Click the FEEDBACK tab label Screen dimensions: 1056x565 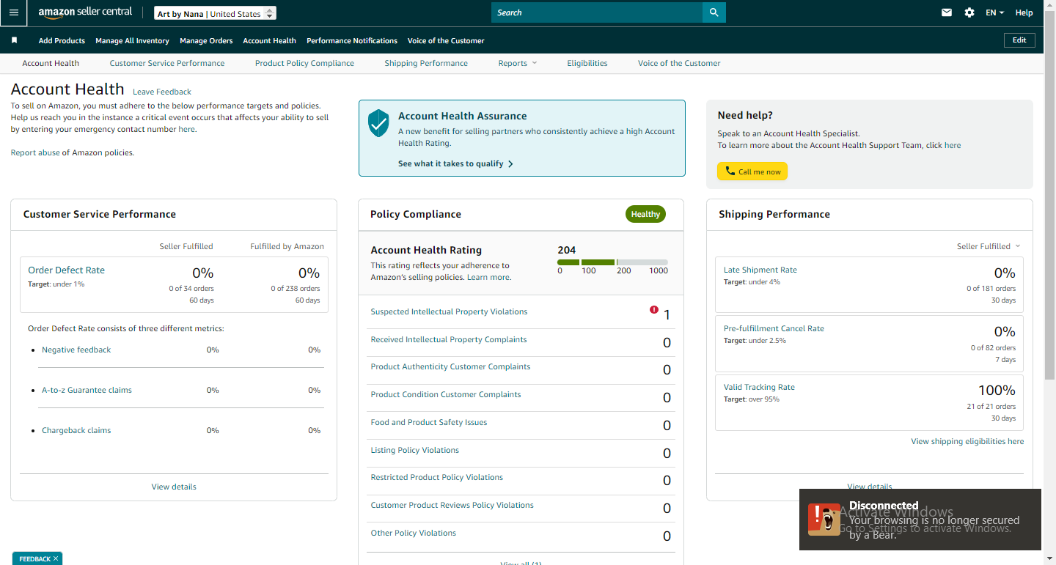pyautogui.click(x=34, y=558)
